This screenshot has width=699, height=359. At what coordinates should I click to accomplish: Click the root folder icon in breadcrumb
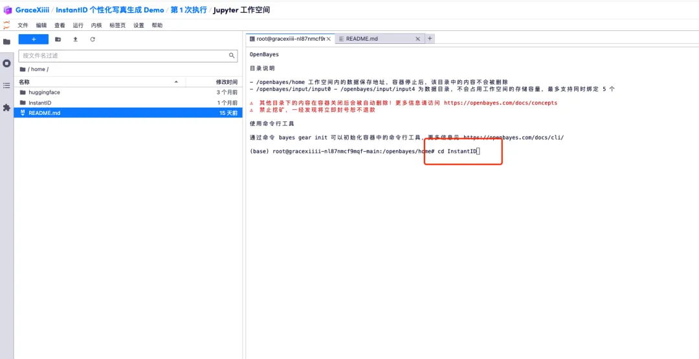[22, 69]
